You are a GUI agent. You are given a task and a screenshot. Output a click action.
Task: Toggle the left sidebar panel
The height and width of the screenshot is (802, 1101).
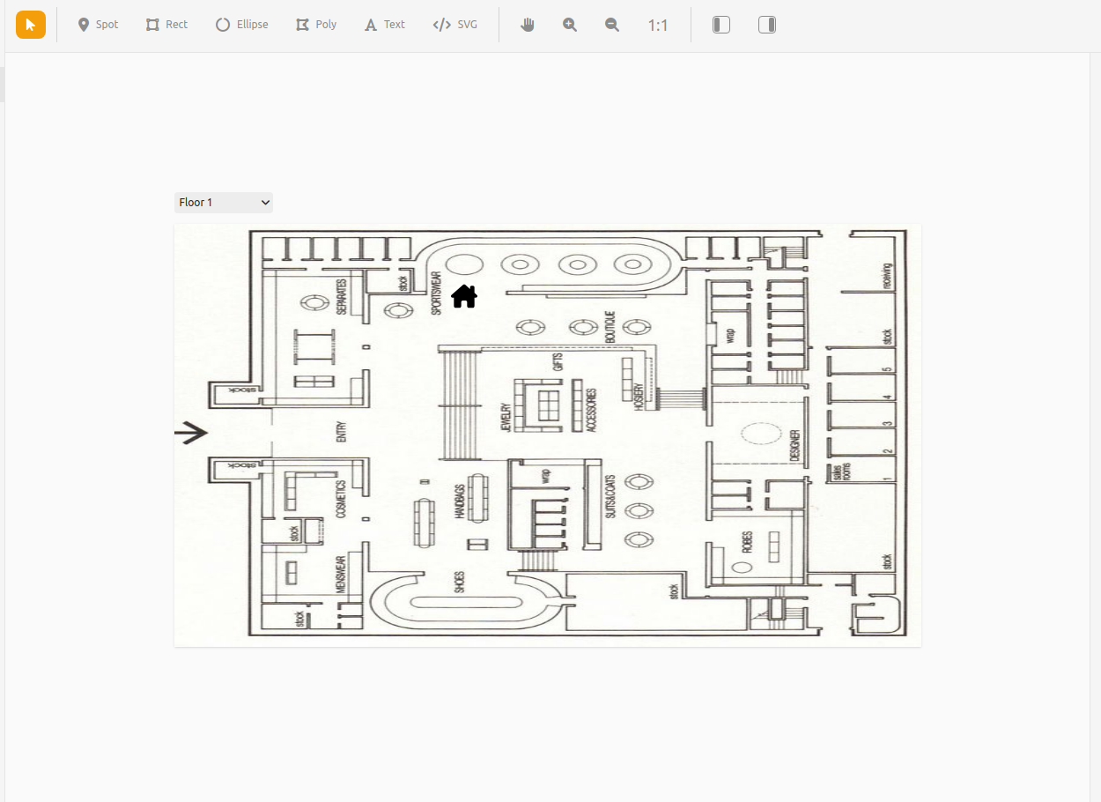point(720,24)
